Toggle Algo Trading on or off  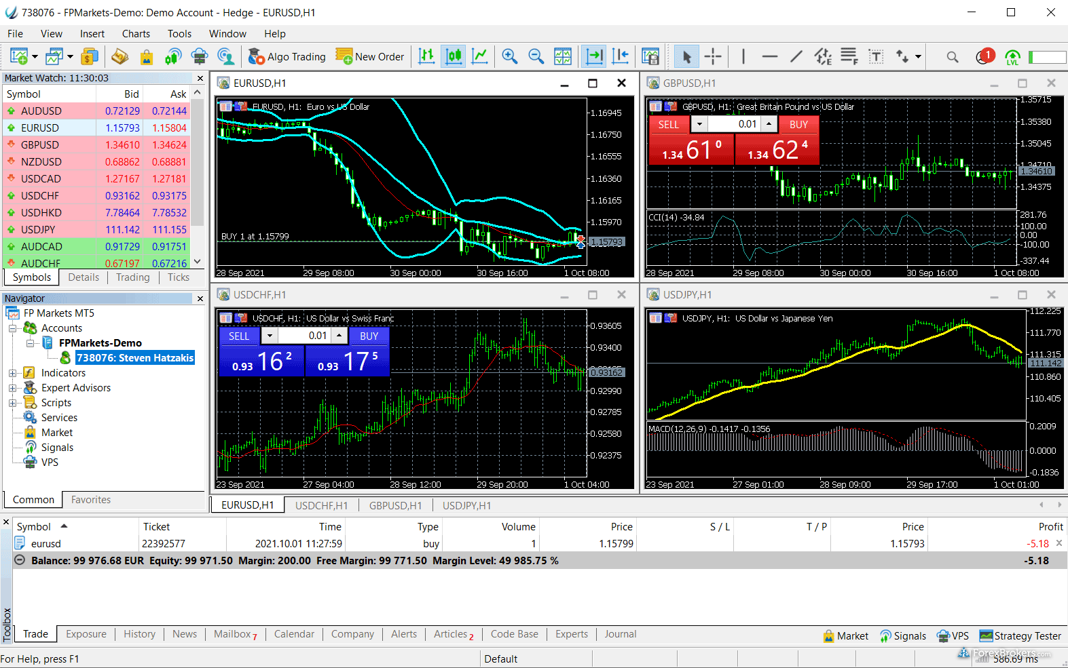[x=287, y=57]
